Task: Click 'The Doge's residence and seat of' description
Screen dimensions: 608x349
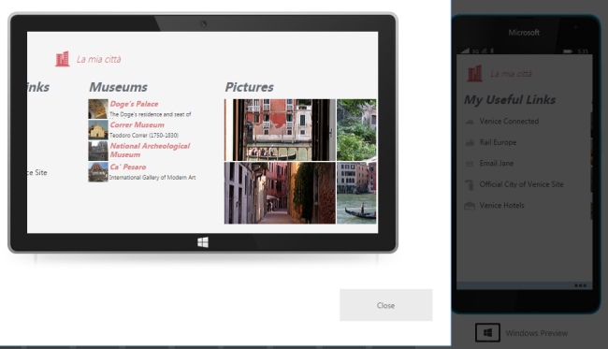Action: point(150,114)
